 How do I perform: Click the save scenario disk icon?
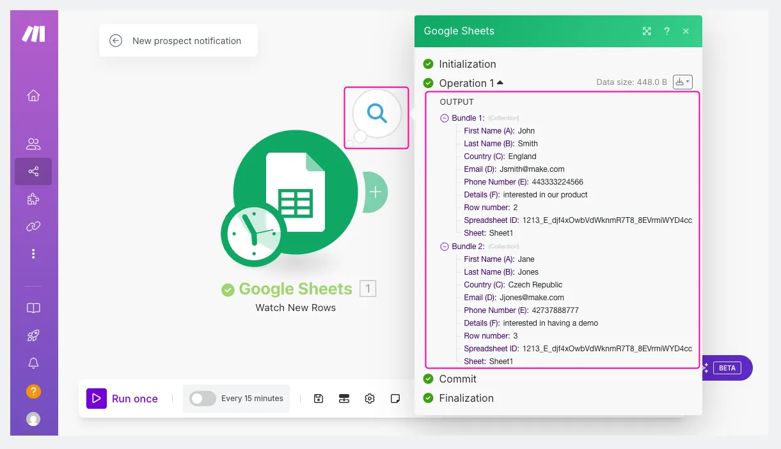tap(319, 399)
